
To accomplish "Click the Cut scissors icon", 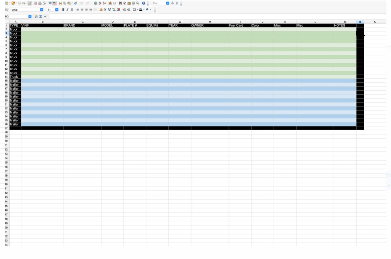I will (x=60, y=3).
